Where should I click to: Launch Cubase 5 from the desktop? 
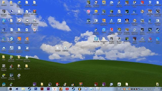[x=11, y=67]
